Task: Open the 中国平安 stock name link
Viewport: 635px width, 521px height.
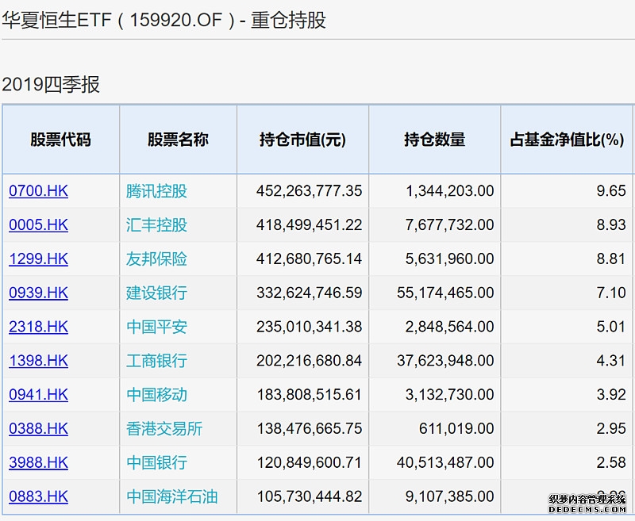Action: click(x=156, y=327)
